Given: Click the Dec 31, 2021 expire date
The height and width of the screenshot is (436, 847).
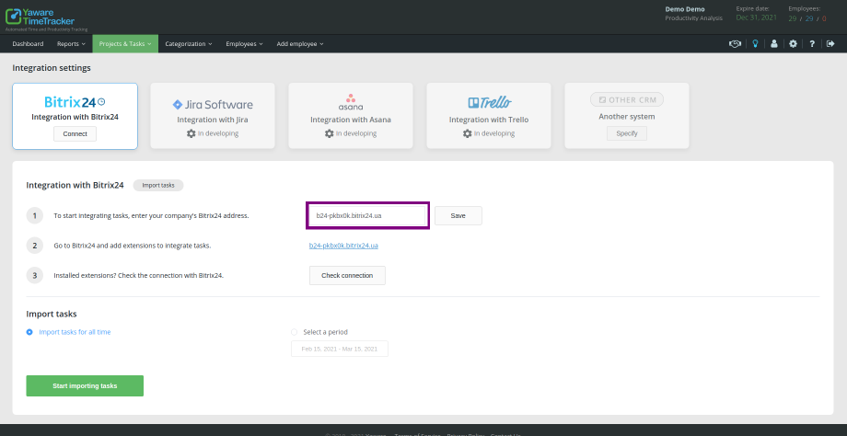Looking at the screenshot, I should point(756,17).
